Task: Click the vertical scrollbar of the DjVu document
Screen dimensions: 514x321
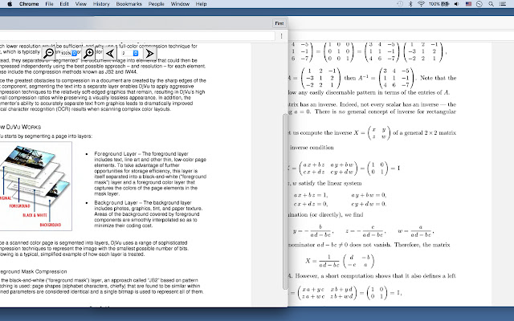Action: (x=285, y=201)
